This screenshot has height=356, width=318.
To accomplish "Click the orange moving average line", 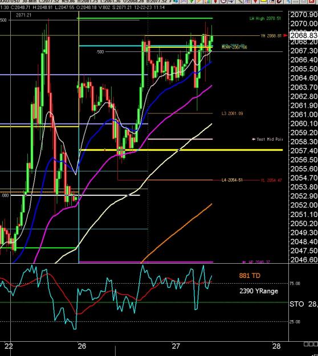I will [x=177, y=233].
